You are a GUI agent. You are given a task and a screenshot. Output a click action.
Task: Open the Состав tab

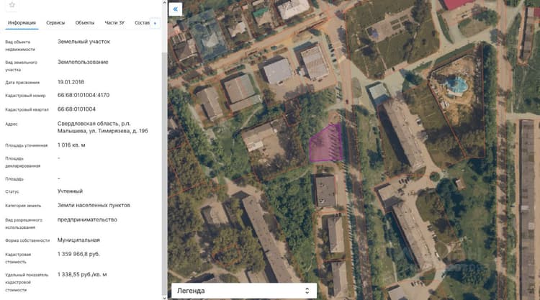(143, 23)
